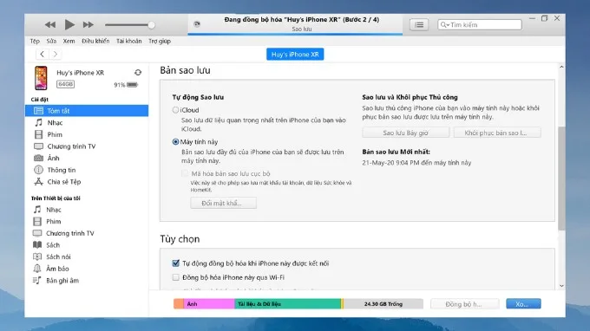Click the scrollbar up arrow
This screenshot has width=590, height=331.
click(561, 67)
